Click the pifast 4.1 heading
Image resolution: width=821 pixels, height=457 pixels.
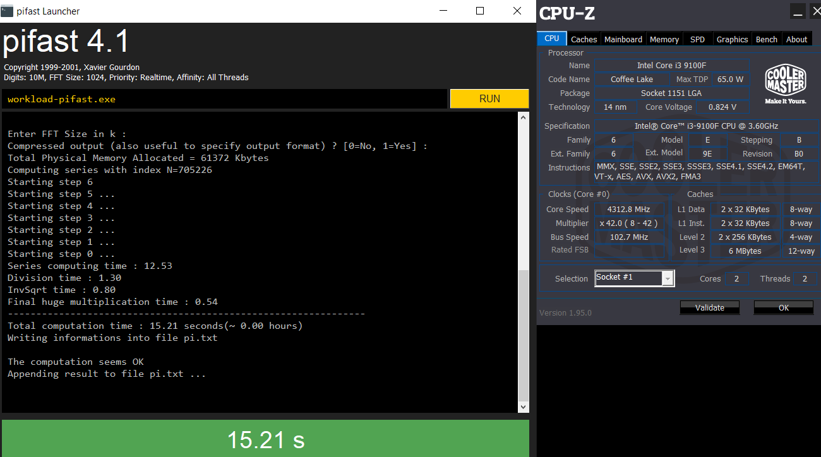[x=66, y=42]
